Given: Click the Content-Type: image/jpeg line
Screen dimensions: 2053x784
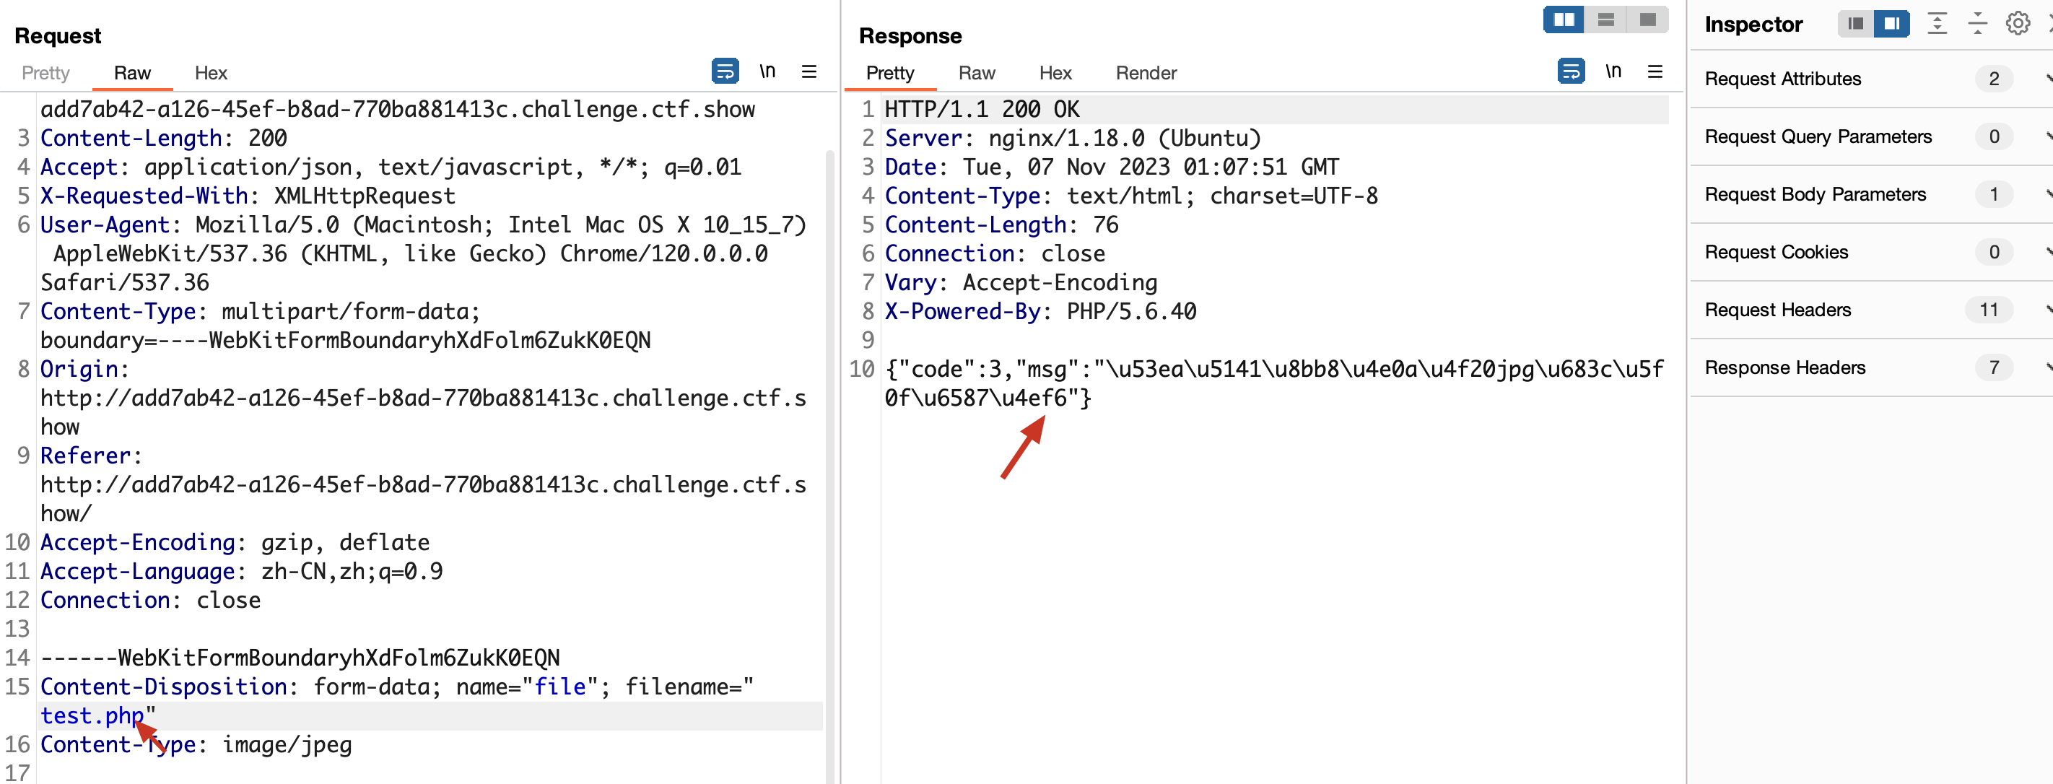Looking at the screenshot, I should (196, 744).
